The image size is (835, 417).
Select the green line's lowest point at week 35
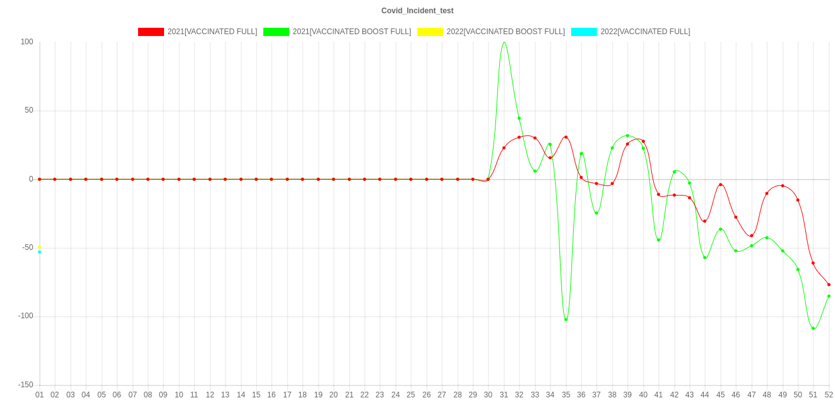point(566,320)
